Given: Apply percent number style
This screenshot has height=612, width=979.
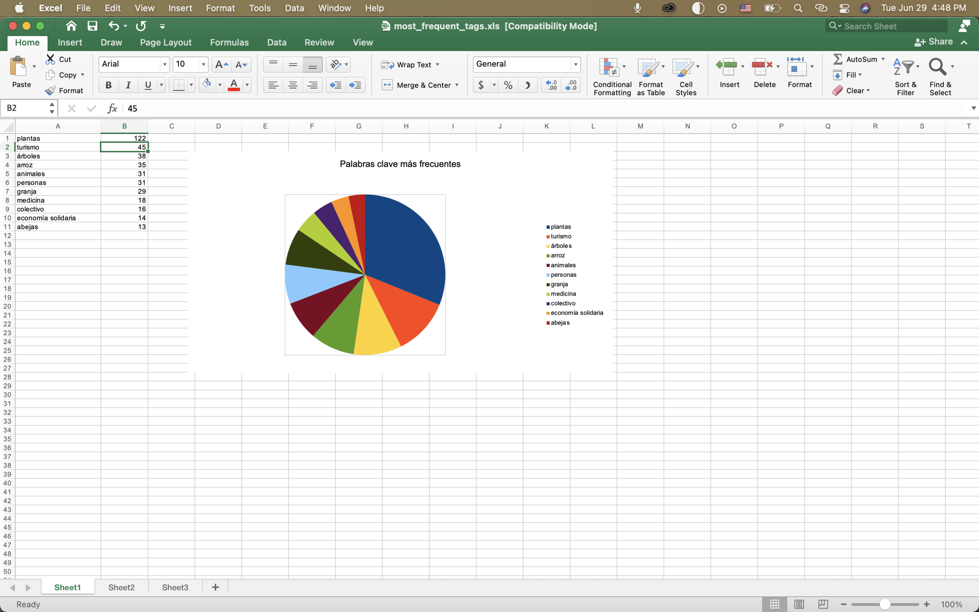Looking at the screenshot, I should point(508,85).
